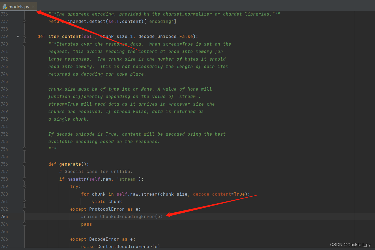Viewport: 375px width, 250px height.
Task: Click the fold end marker at line 764
Action: click(x=24, y=224)
